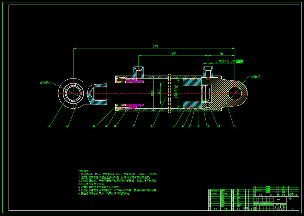This screenshot has height=216, width=304.
Task: Click the vertical ø63 diameter dimension
Action: [159, 91]
